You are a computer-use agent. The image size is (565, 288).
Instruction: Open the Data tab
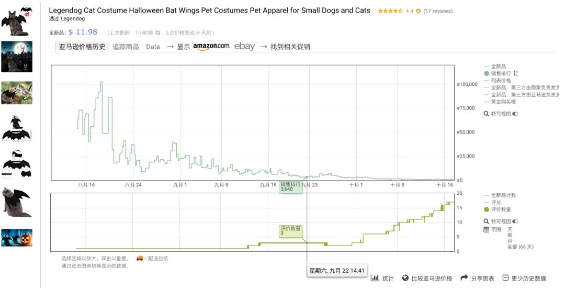coord(153,47)
